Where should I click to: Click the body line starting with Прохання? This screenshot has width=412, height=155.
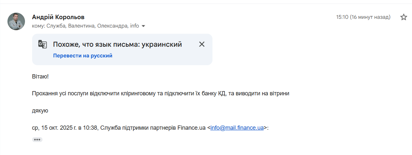click(x=160, y=93)
